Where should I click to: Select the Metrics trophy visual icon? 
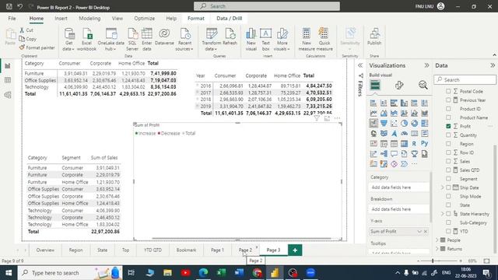click(x=414, y=154)
